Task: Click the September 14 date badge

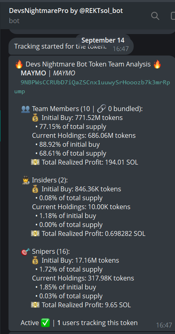Action: 103,40
